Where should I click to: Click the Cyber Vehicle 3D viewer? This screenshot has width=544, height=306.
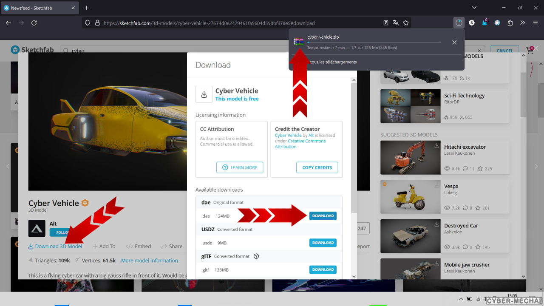coord(108,122)
